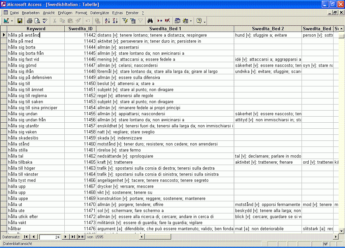Open the Datei menu

[x=14, y=13]
